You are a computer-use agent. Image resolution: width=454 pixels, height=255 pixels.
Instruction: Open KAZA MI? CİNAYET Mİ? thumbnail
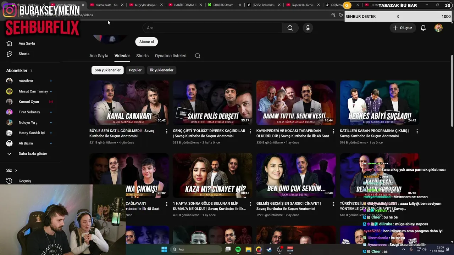pos(212,175)
